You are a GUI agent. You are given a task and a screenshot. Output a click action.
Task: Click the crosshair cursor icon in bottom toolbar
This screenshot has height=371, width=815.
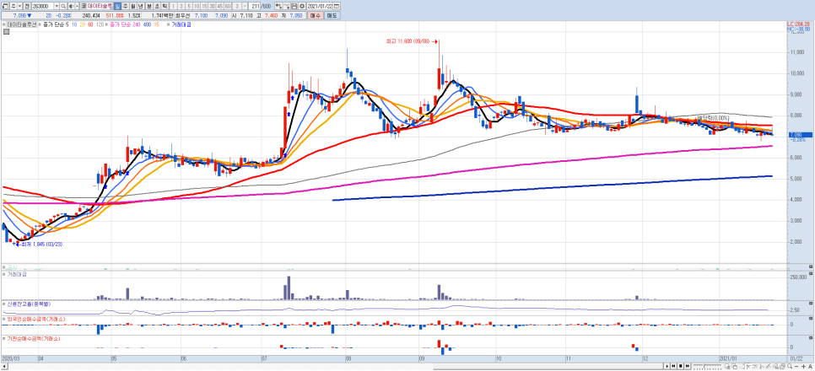748,366
